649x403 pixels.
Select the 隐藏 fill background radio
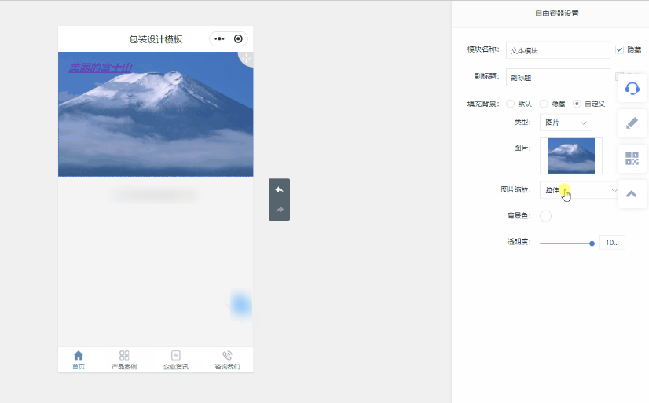(544, 104)
